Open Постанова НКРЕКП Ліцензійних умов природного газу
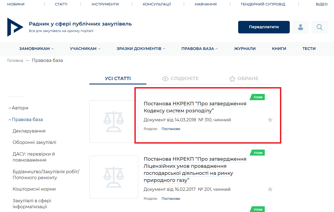 click(195, 170)
